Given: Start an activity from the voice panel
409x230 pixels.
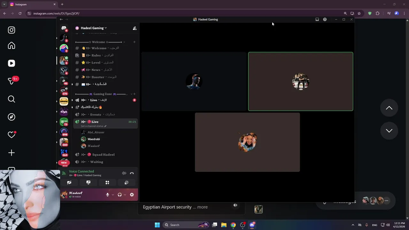Looking at the screenshot, I should click(107, 182).
